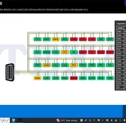Select the PMC module in the diagram
The height and width of the screenshot is (123, 126).
coord(65,78)
